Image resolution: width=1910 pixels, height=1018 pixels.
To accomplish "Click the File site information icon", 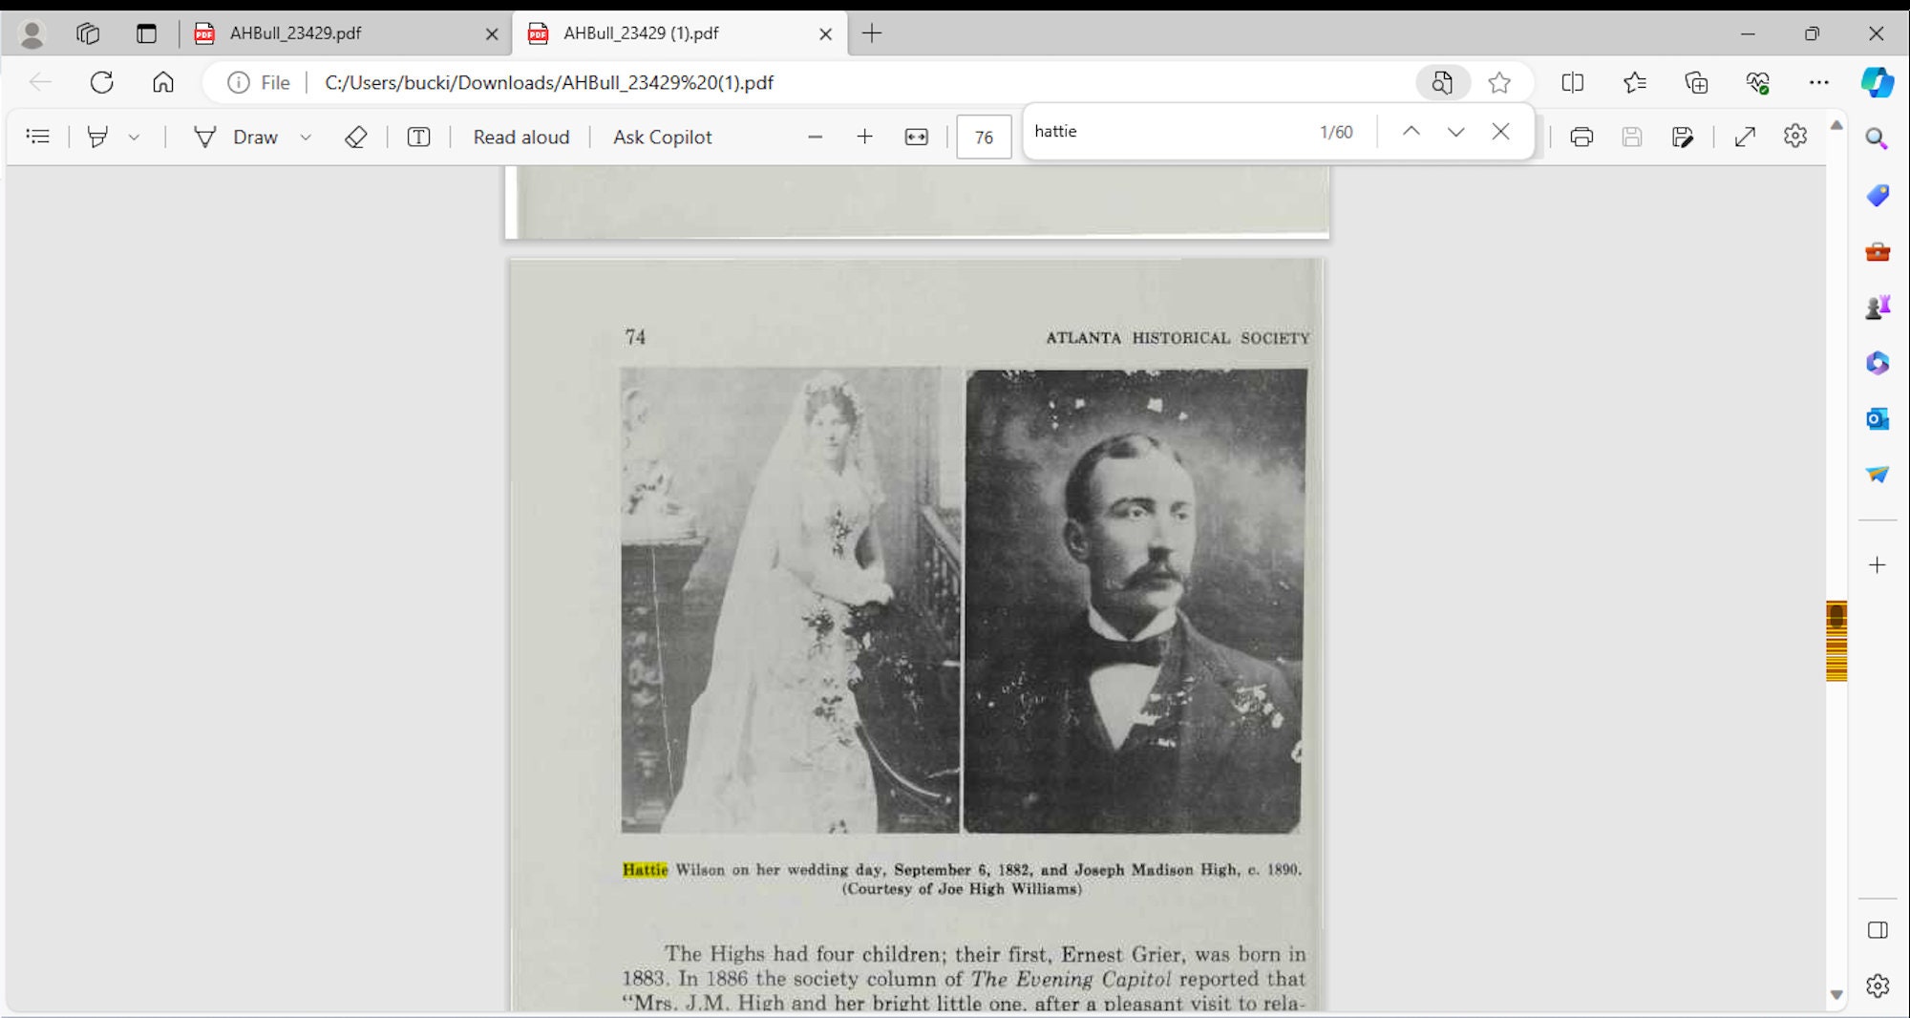I will pos(259,83).
